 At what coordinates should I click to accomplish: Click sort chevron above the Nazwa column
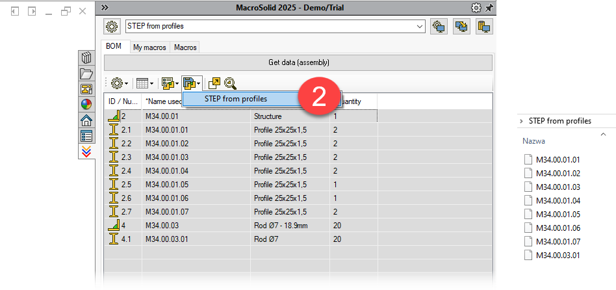pyautogui.click(x=603, y=134)
